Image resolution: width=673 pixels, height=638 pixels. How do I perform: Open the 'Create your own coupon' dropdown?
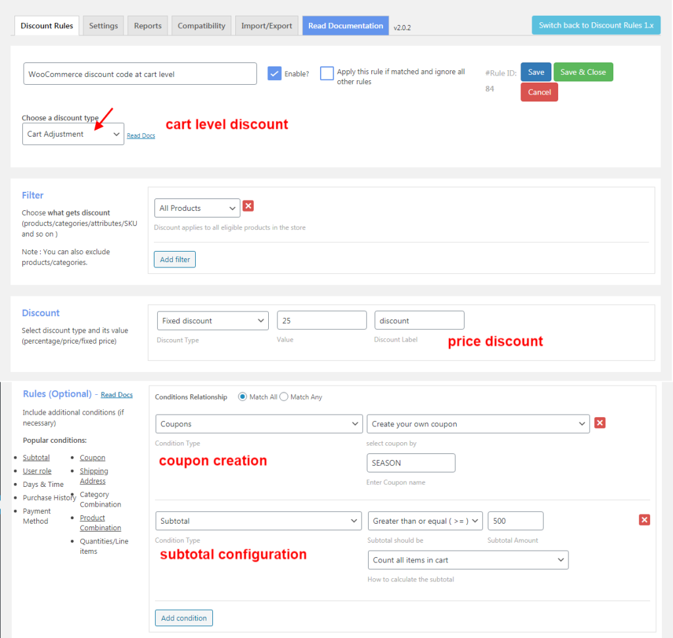click(x=478, y=424)
